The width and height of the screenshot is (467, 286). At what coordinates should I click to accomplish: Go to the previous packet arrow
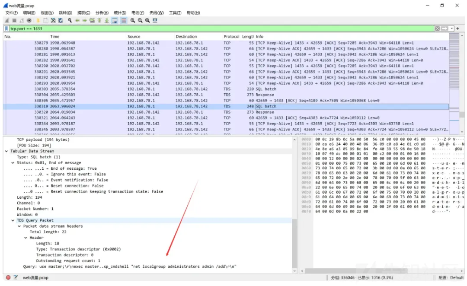[x=77, y=20]
